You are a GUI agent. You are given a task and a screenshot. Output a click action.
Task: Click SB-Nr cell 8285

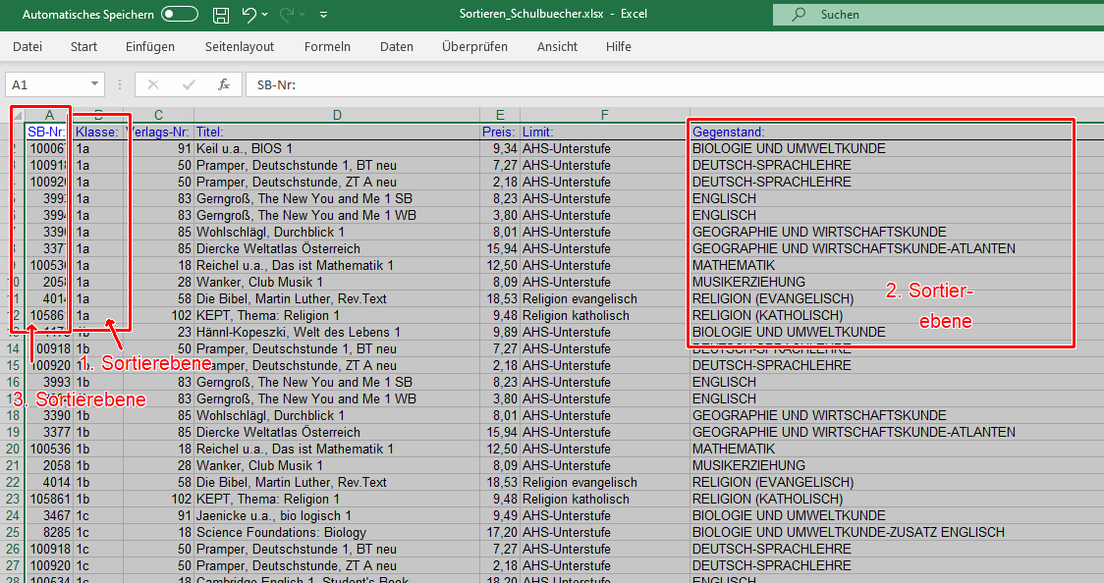[x=49, y=532]
